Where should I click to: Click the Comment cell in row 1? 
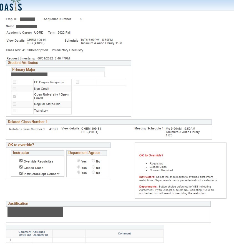(124, 240)
